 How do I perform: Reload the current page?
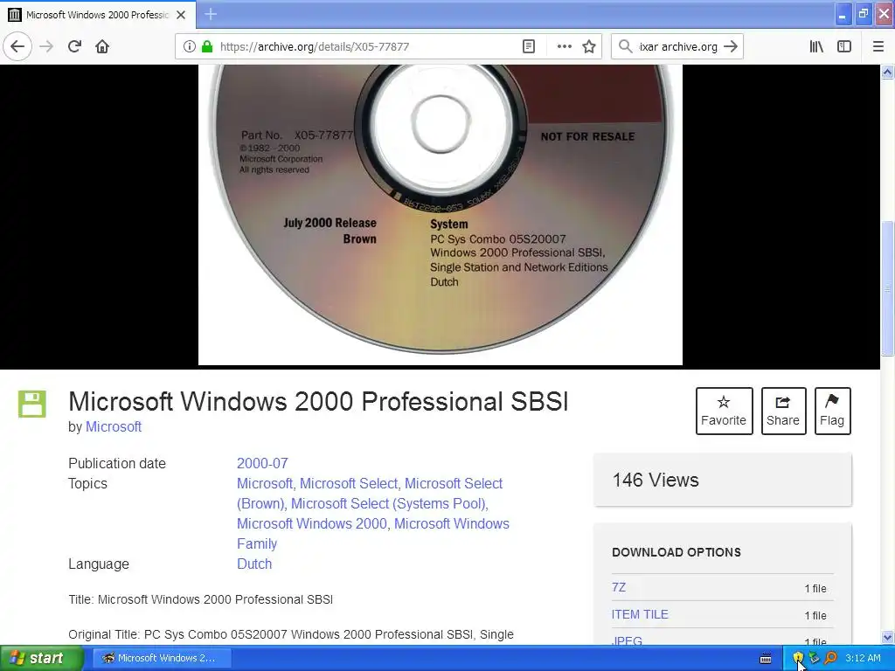pos(74,46)
